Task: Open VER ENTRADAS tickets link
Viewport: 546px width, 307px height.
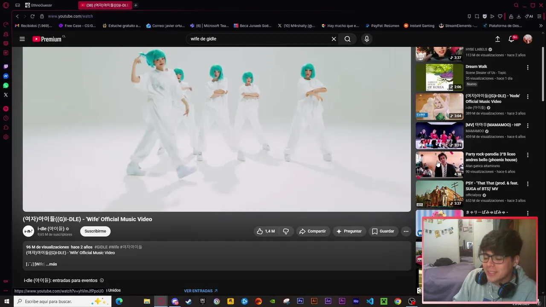Action: (200, 291)
